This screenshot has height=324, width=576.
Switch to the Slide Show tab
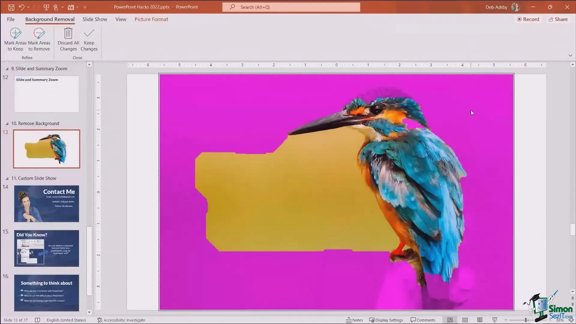click(95, 19)
